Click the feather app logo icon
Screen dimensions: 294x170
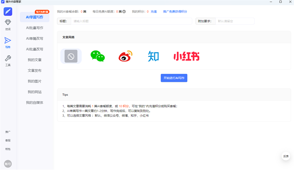[x=8, y=11]
